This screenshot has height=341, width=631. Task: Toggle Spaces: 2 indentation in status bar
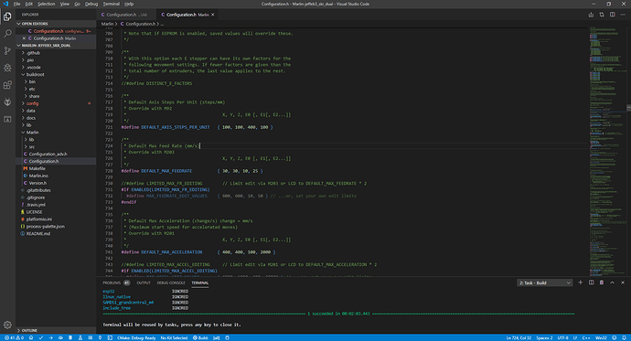[x=544, y=337]
